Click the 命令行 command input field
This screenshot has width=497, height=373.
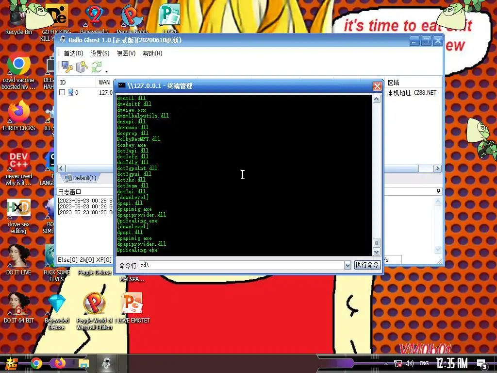242,265
